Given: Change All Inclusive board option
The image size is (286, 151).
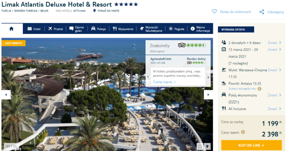Looking at the screenshot, I should (x=274, y=109).
